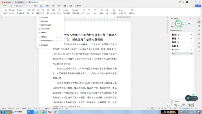Image resolution: width=202 pixels, height=114 pixels.
Task: Click the more materials 更多素材 icon
Action: [132, 10]
